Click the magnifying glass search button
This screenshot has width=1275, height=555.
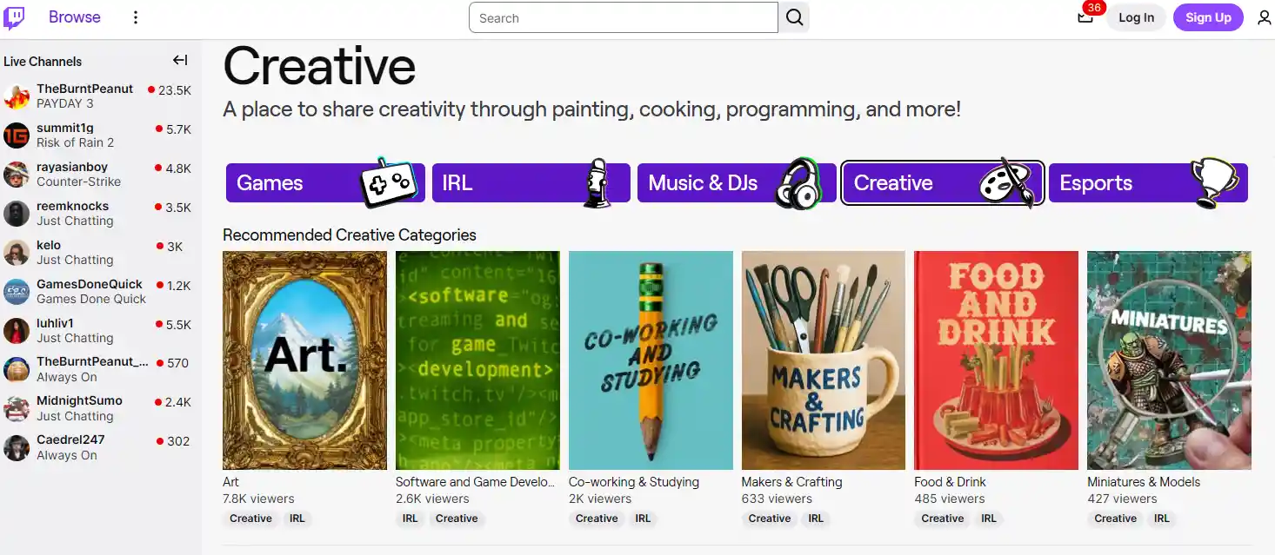point(794,17)
